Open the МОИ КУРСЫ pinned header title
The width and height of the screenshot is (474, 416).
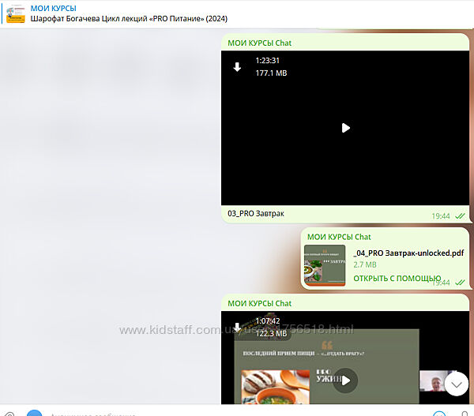click(x=54, y=8)
